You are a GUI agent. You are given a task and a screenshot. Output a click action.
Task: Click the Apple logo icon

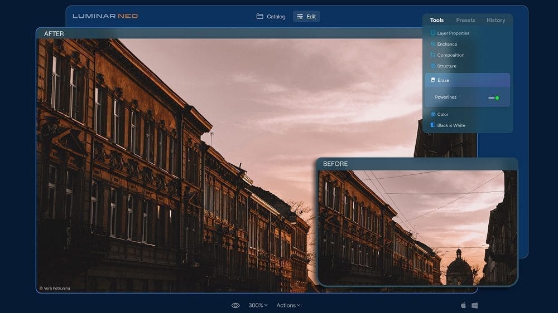463,305
